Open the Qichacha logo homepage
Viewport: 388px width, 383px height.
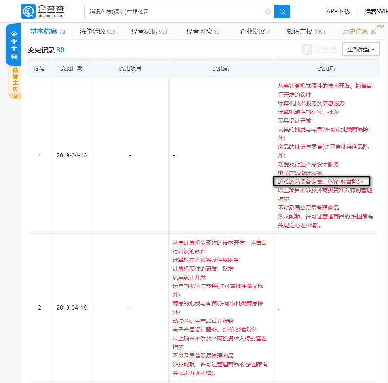(x=43, y=11)
